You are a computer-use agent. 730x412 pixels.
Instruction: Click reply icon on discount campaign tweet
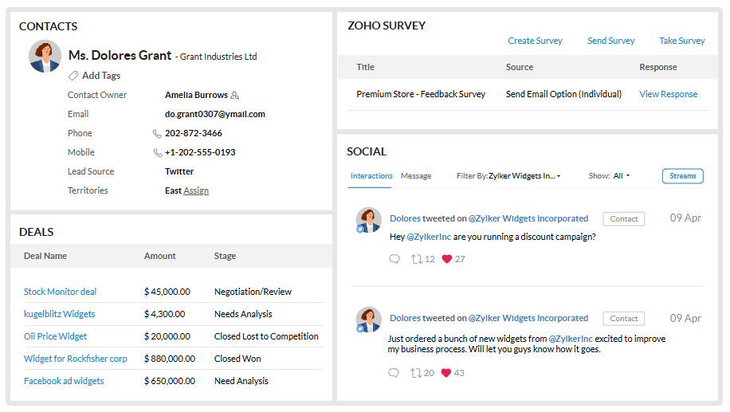(x=394, y=259)
